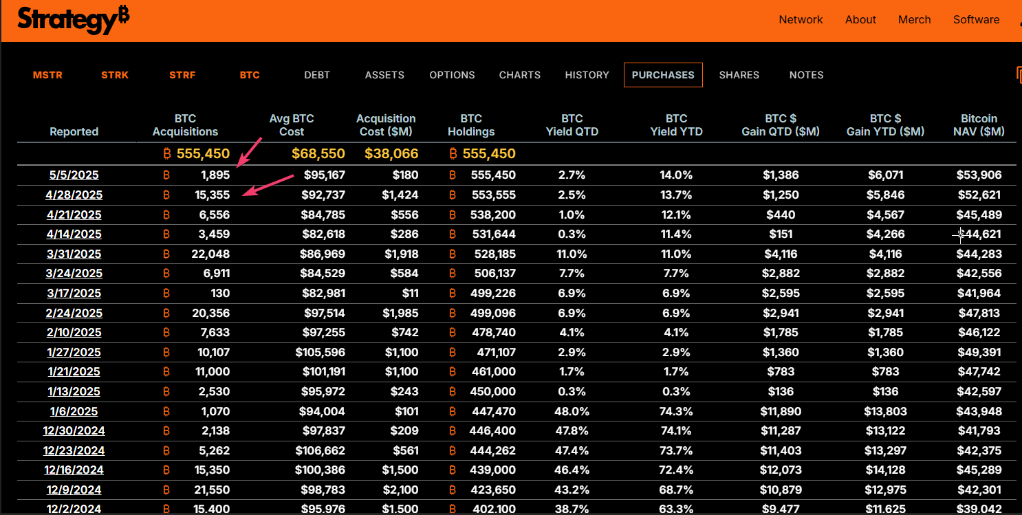Open the DEBT tab
This screenshot has width=1022, height=515.
pyautogui.click(x=317, y=75)
